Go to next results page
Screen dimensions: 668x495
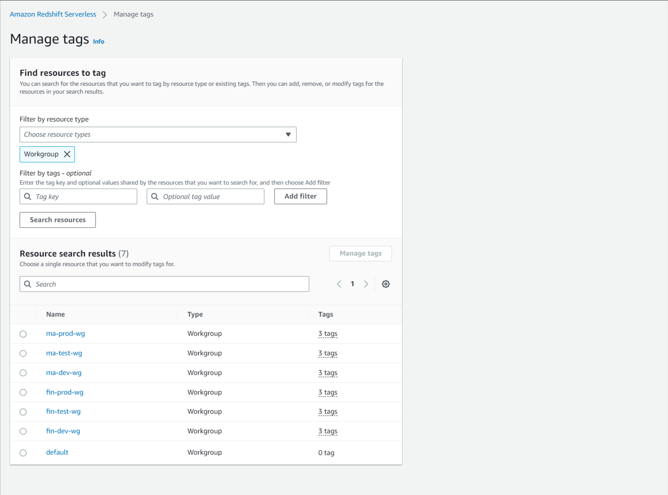pos(366,284)
